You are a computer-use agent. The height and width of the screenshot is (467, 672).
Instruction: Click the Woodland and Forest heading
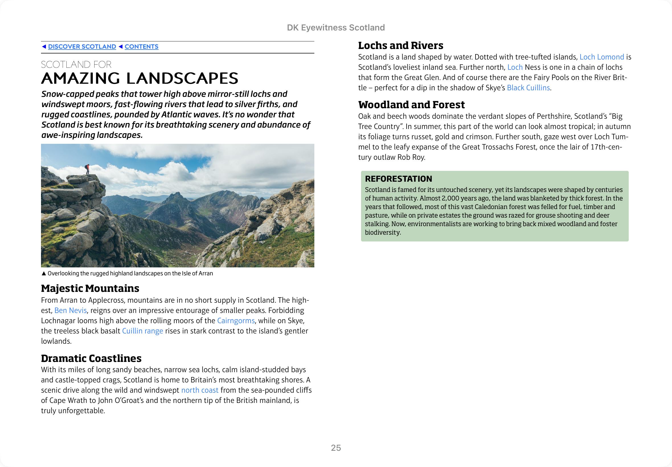pos(411,105)
